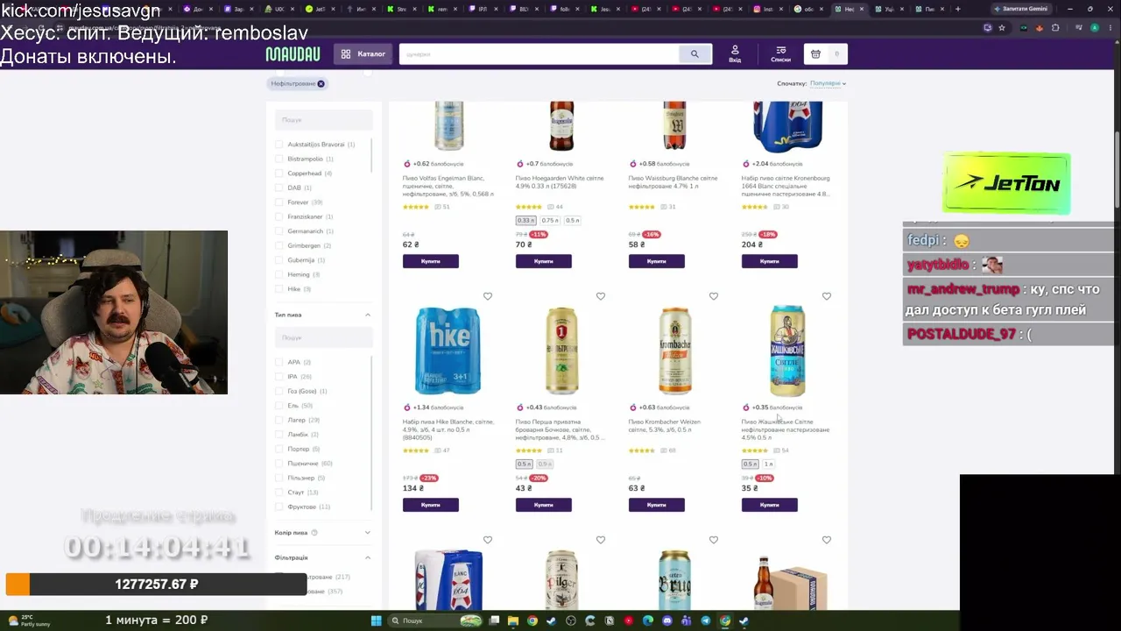Buy Krombacher Weizen with Купити

coord(657,505)
